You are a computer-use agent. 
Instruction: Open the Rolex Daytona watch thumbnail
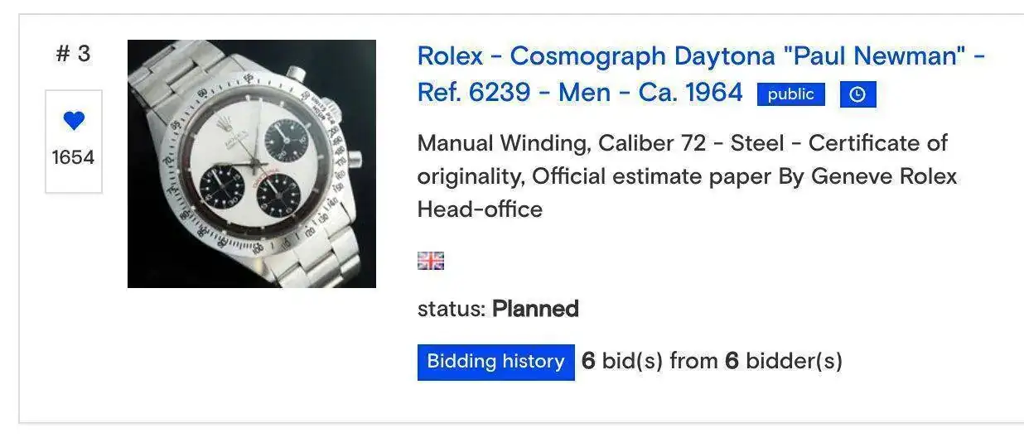pyautogui.click(x=252, y=164)
